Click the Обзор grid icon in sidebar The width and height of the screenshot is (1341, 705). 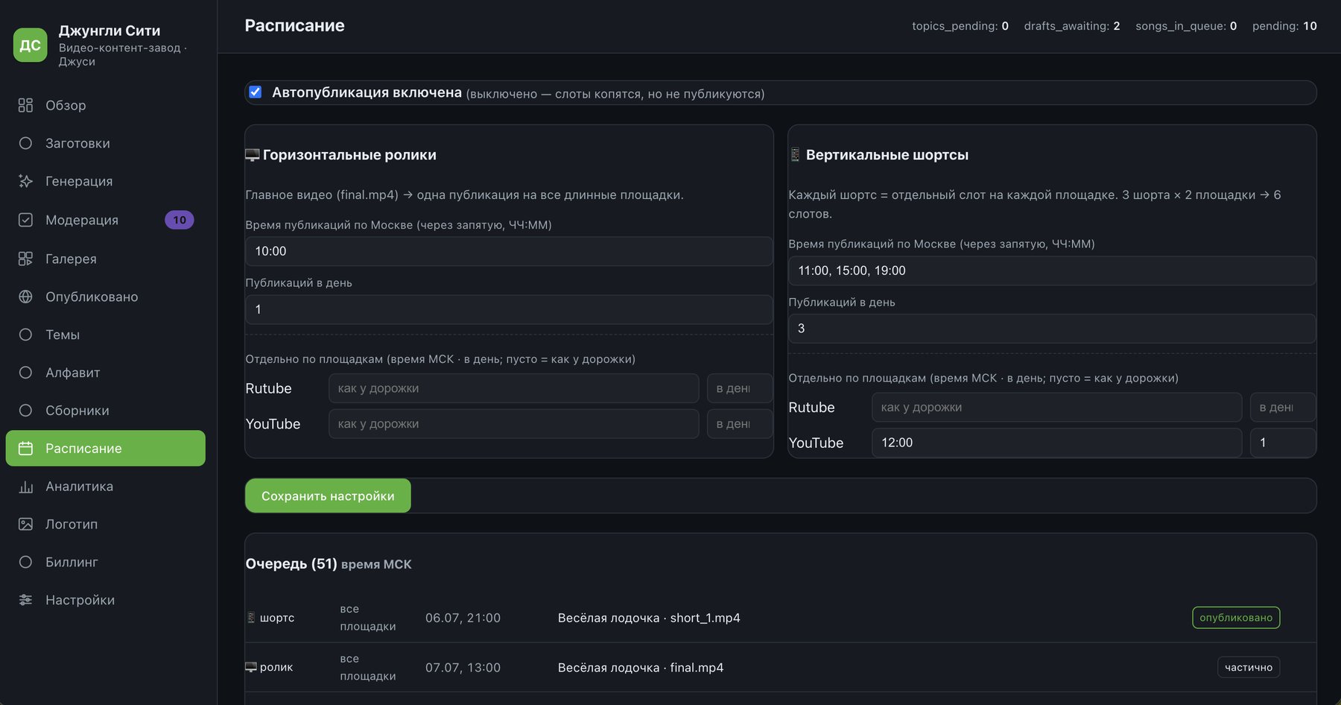[x=25, y=105]
